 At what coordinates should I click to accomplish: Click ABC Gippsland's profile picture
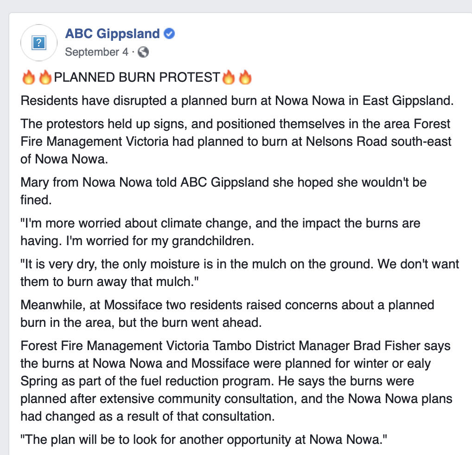(39, 42)
